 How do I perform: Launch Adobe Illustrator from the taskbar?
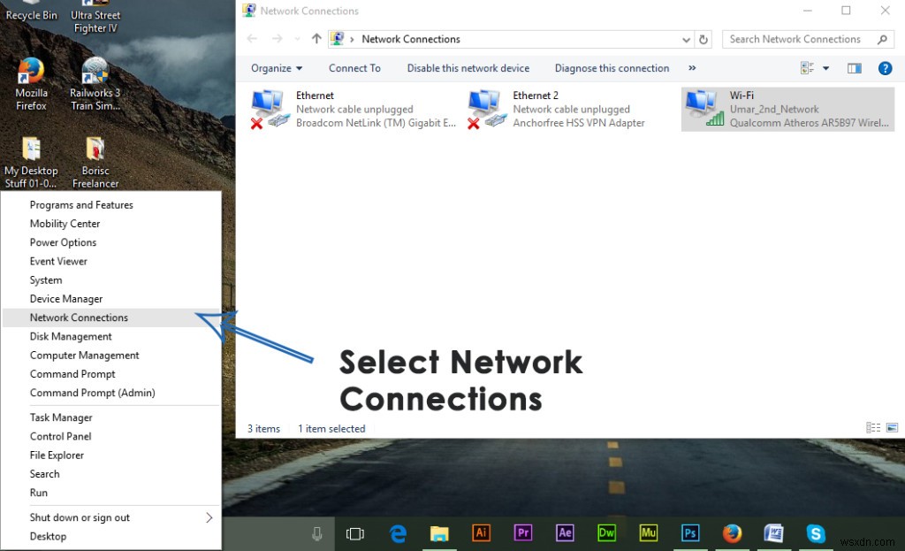click(x=482, y=533)
